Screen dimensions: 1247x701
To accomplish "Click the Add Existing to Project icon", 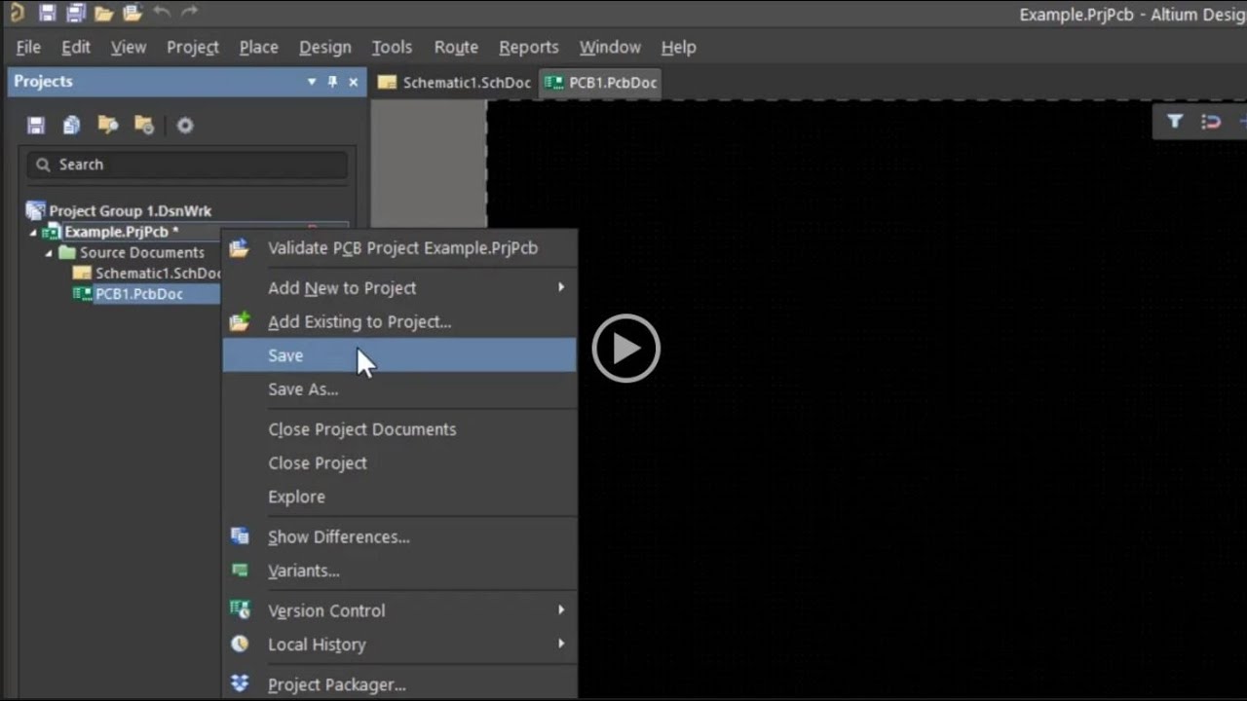I will coord(240,321).
